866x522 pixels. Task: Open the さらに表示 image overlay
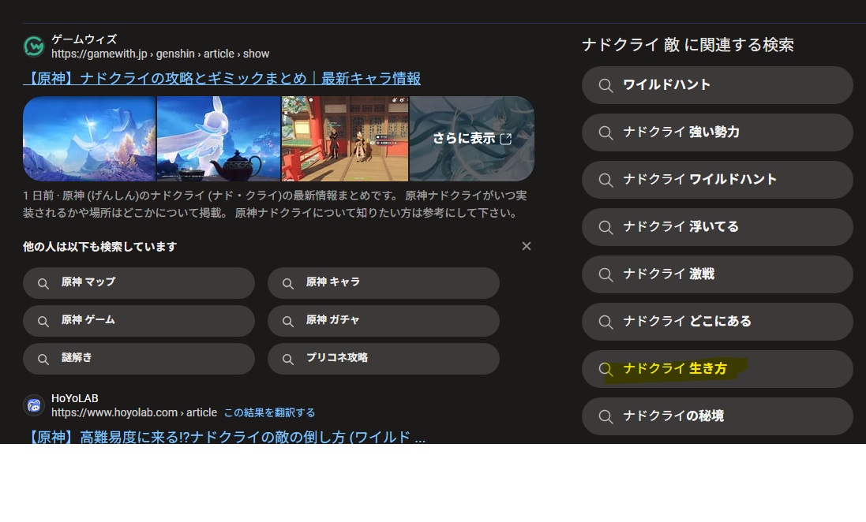point(471,139)
